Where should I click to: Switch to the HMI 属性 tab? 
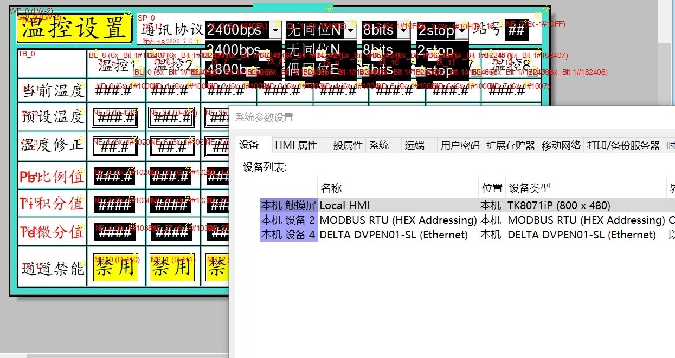(296, 145)
